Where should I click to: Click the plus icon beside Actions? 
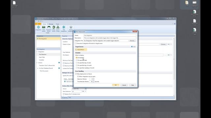click(x=59, y=63)
